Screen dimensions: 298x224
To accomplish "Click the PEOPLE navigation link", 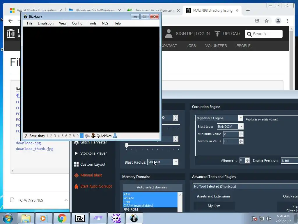I will pos(244,46).
